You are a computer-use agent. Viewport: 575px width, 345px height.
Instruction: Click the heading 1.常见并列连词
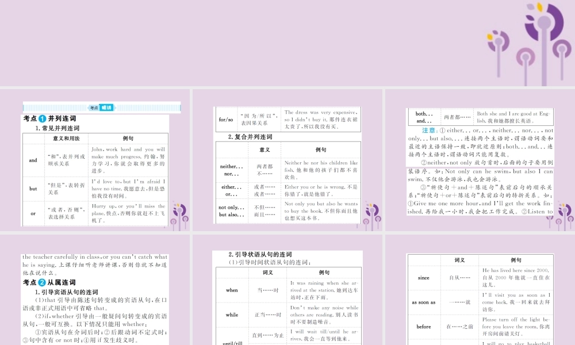point(57,128)
